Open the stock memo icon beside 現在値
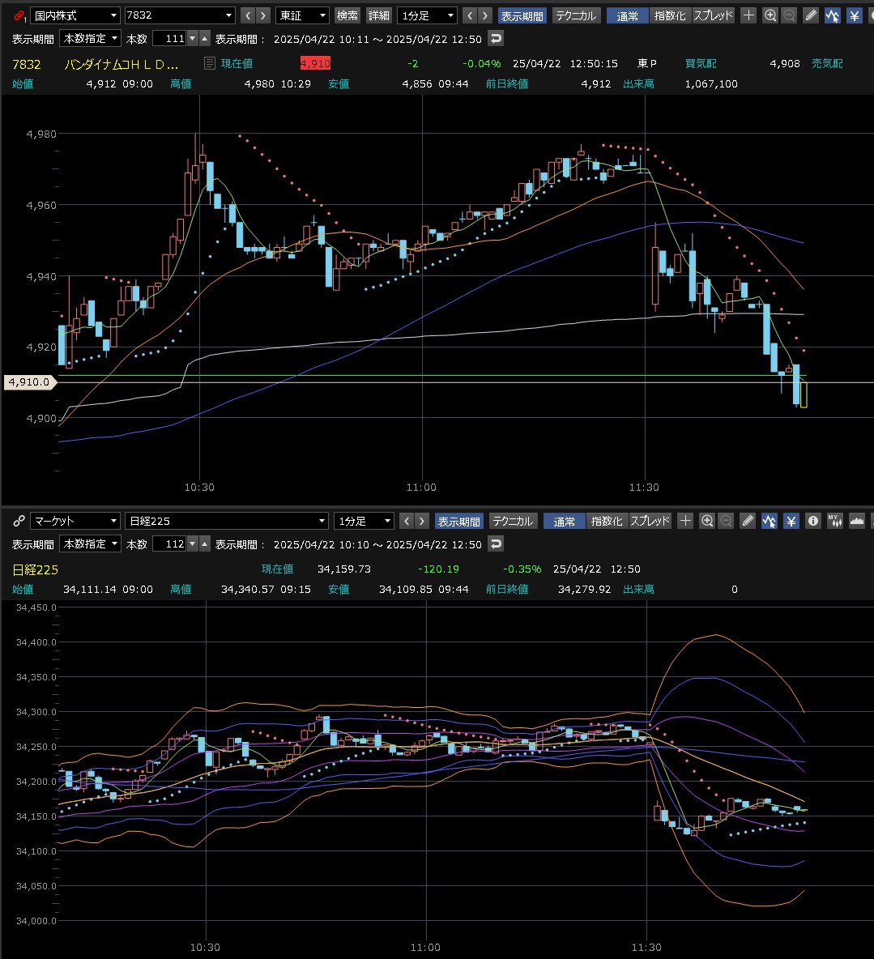 (x=209, y=63)
